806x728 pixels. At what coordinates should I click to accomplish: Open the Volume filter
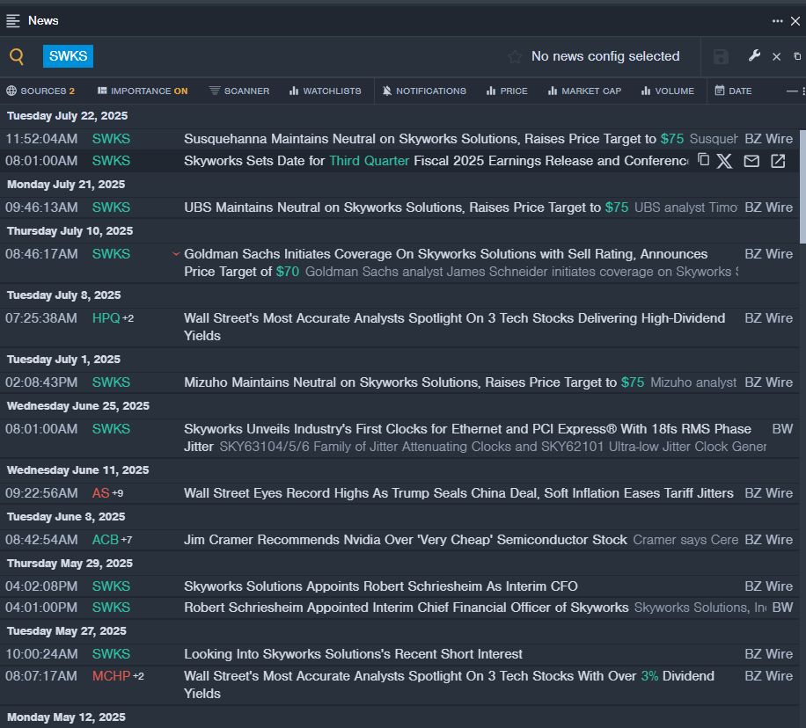[668, 91]
